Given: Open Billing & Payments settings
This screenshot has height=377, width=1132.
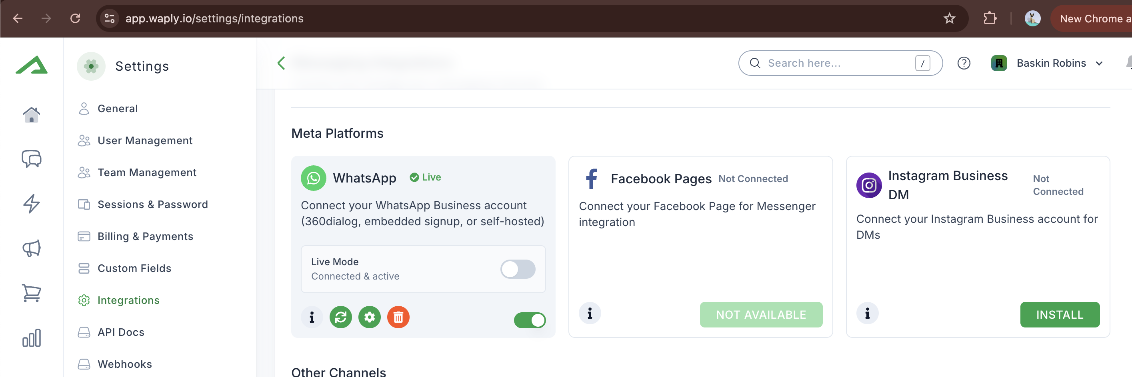Looking at the screenshot, I should (x=145, y=236).
